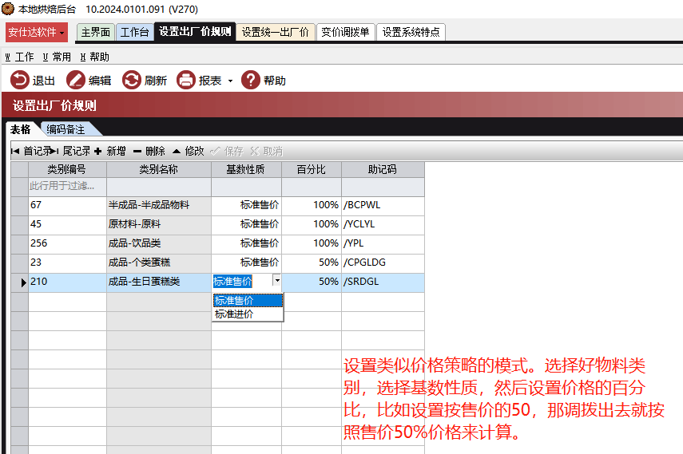Click the /YCLYL mnemonic code cell

(x=383, y=224)
